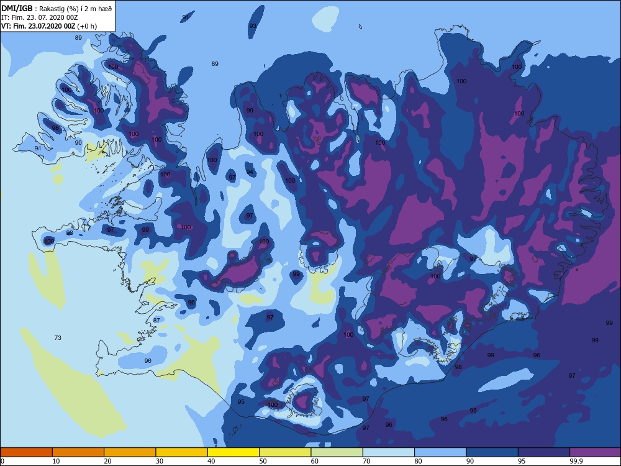
Task: Click the pale green 60–70 legend swatch
Action: click(337, 452)
